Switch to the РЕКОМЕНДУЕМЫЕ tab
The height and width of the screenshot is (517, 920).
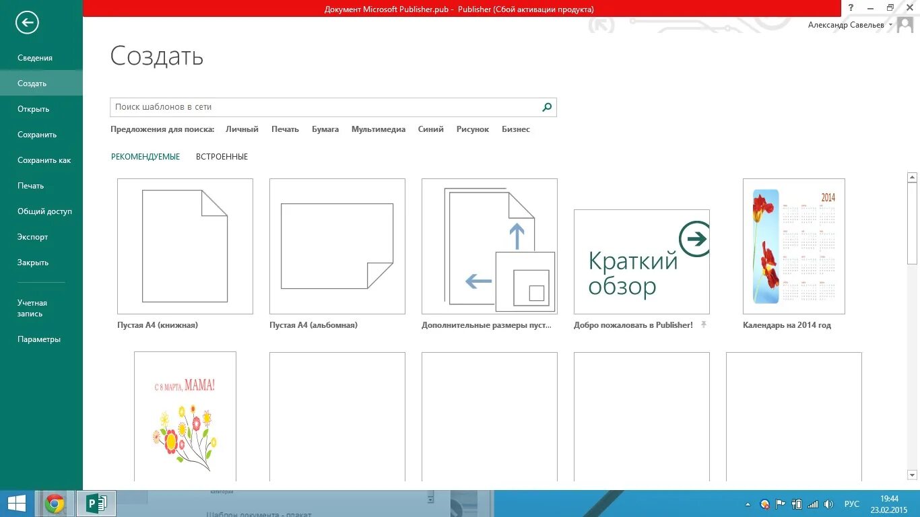tap(145, 157)
